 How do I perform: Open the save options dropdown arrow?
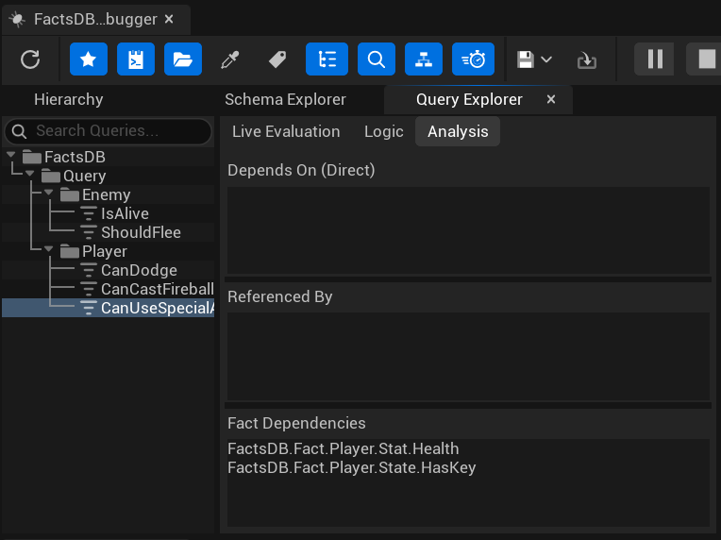546,59
